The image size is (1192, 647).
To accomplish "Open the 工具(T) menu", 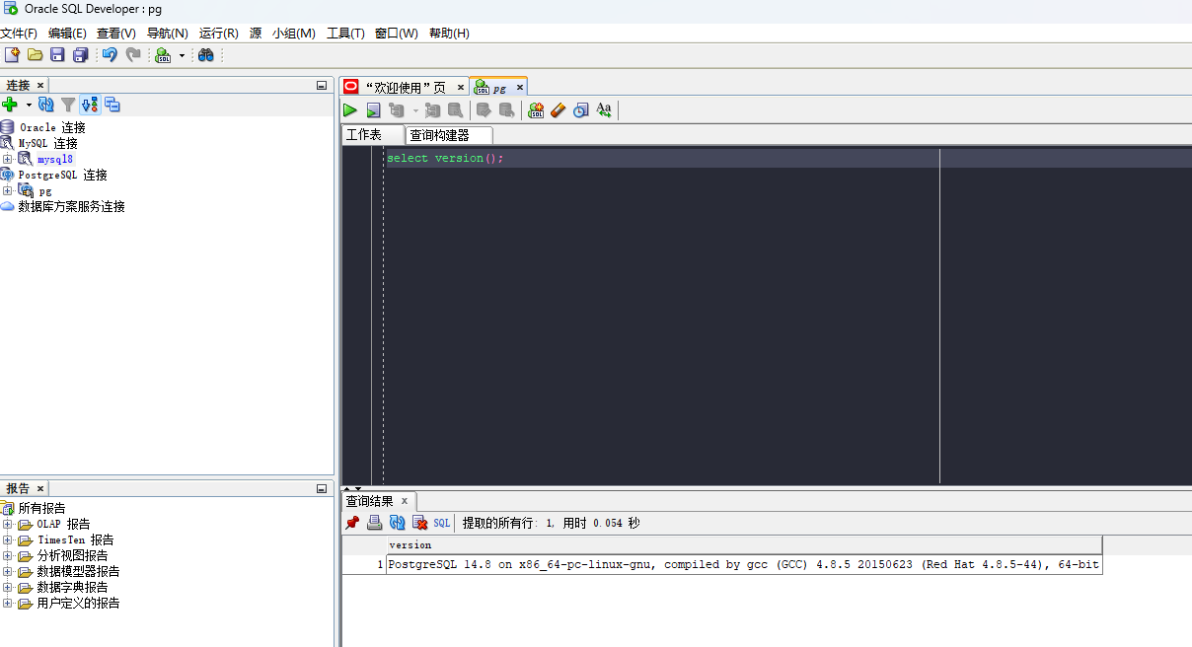I will pos(345,34).
